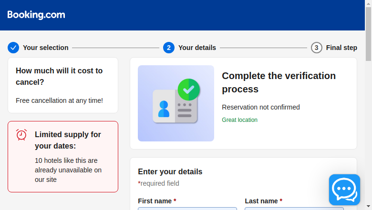Click the completed checkmark step icon

click(x=13, y=48)
